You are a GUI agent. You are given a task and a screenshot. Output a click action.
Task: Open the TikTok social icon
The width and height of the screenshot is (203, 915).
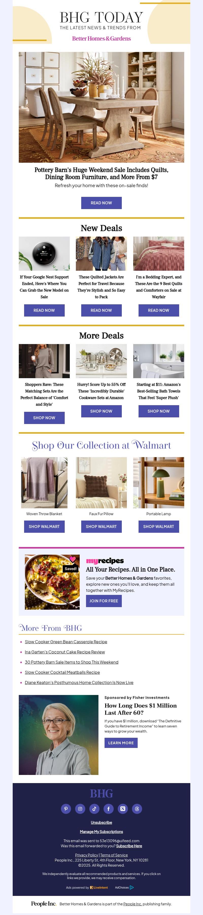(x=94, y=809)
